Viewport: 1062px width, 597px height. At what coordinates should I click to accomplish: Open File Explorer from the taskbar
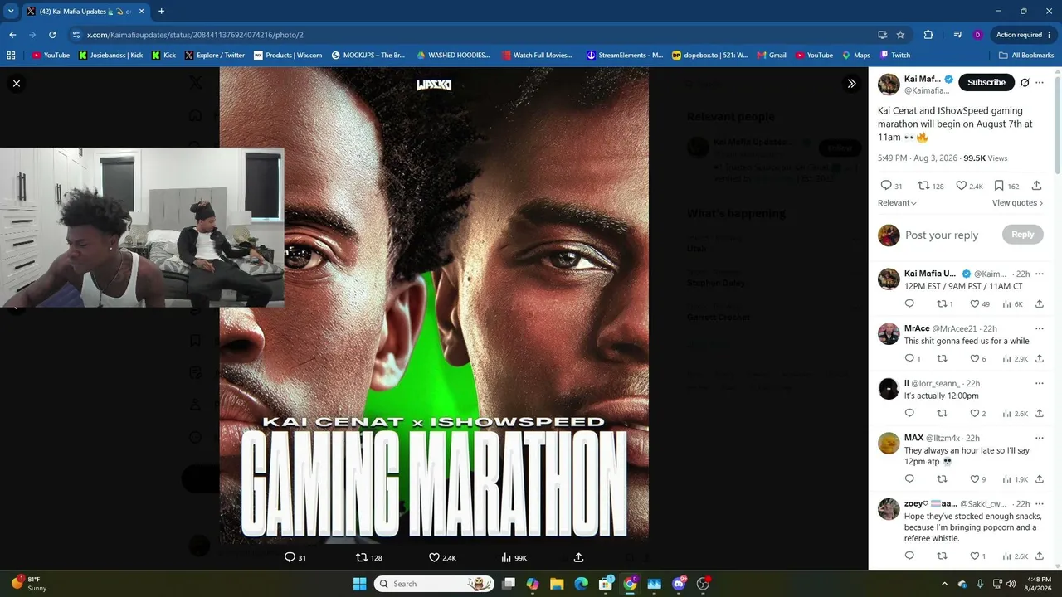(557, 584)
